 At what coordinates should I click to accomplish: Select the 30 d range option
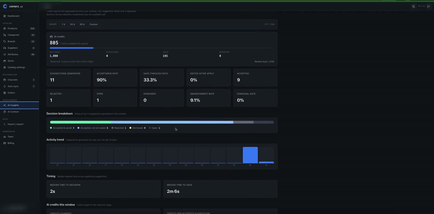pyautogui.click(x=72, y=24)
